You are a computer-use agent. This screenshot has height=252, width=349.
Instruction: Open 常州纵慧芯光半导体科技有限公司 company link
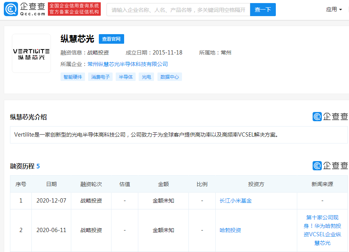pyautogui.click(x=128, y=64)
